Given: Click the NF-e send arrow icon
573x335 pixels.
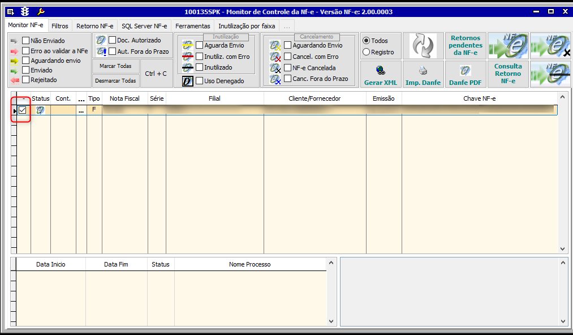Looking at the screenshot, I should pyautogui.click(x=508, y=46).
